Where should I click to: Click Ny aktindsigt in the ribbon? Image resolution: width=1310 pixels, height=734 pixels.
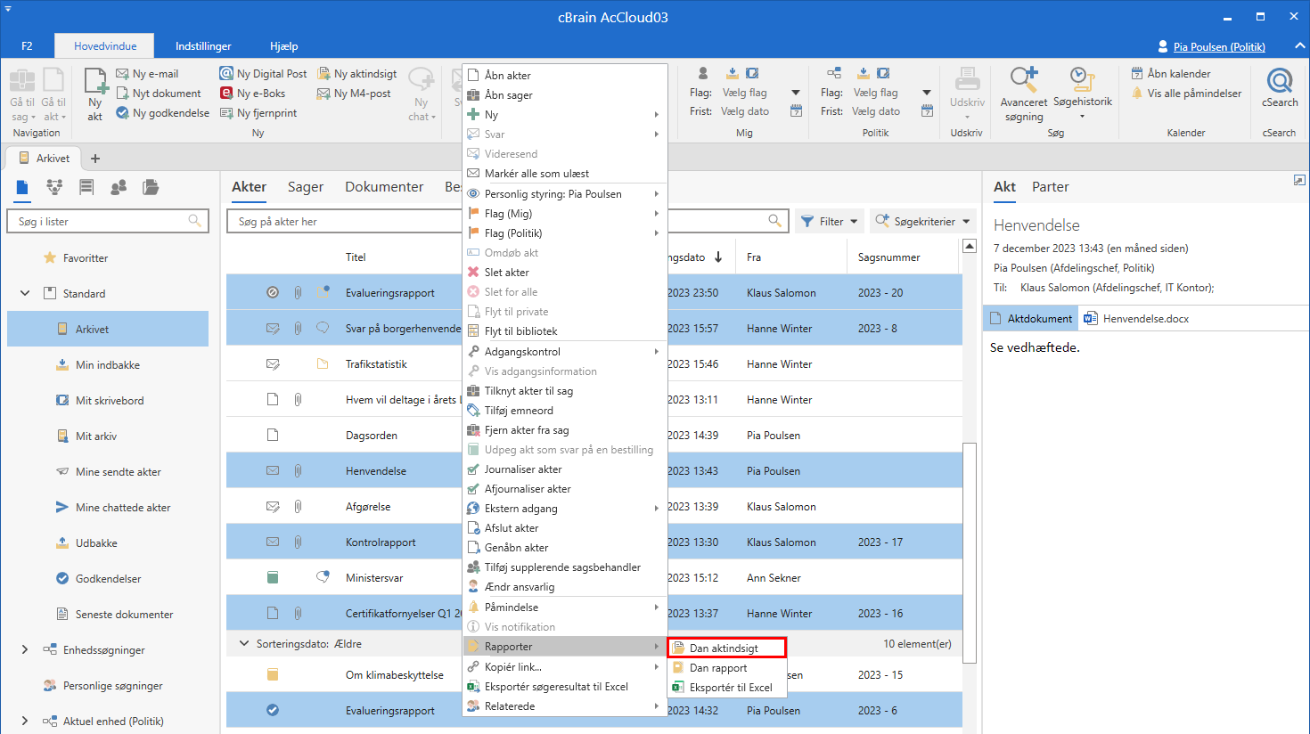coord(357,74)
